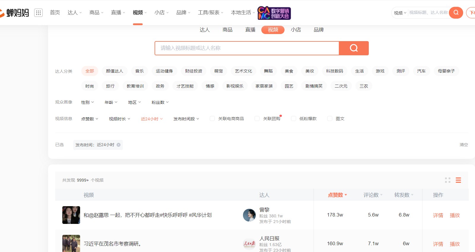The width and height of the screenshot is (475, 252).
Task: Focus the 请输入视频标题或达人名称 search field
Action: (247, 48)
